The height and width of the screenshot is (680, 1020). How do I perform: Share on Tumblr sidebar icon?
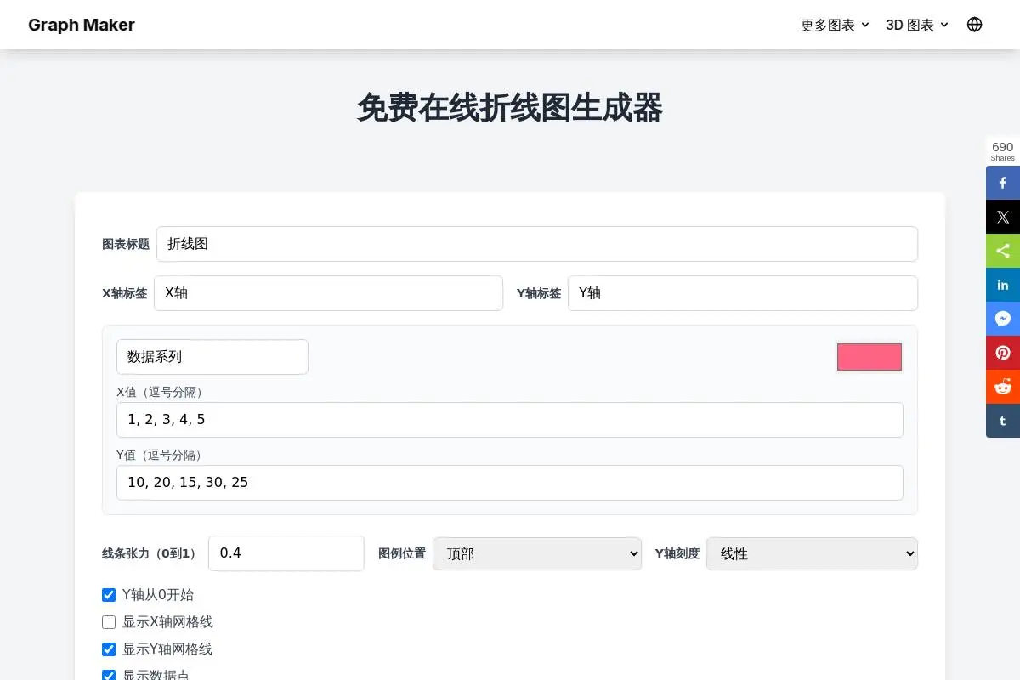pyautogui.click(x=1003, y=421)
